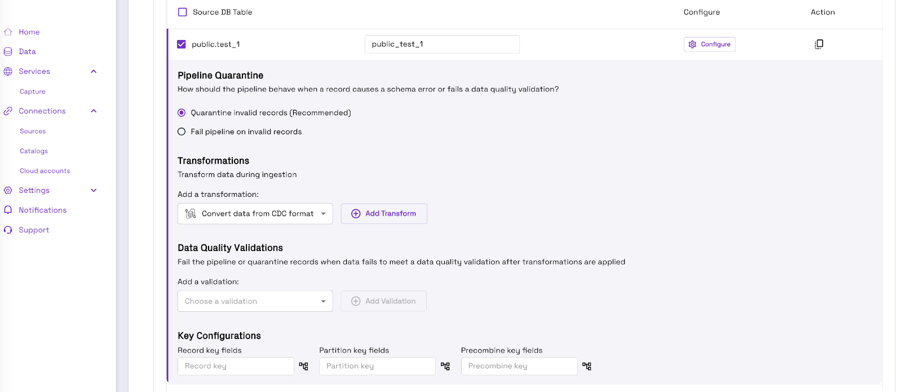Select Fail pipeline on invalid records option

182,131
